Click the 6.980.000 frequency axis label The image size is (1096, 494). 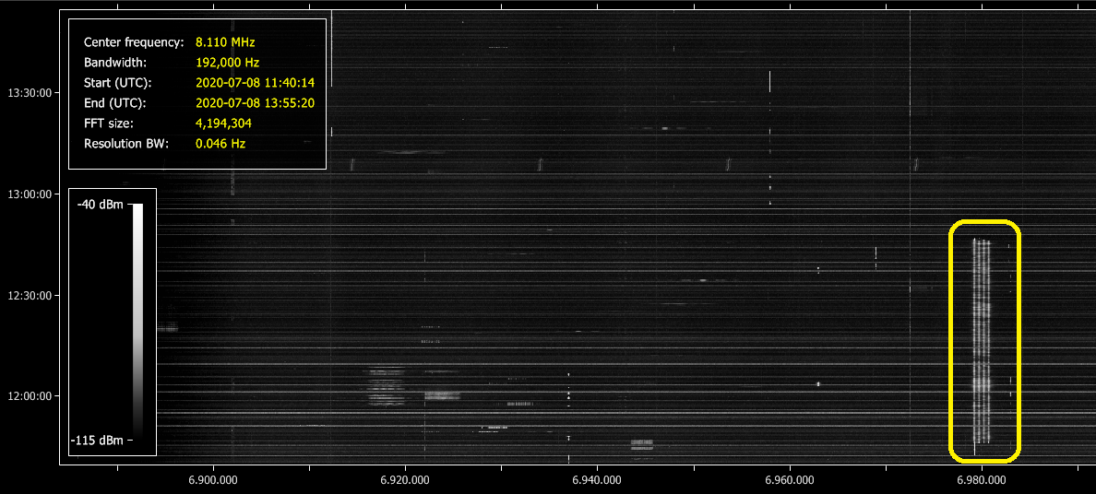pyautogui.click(x=983, y=480)
